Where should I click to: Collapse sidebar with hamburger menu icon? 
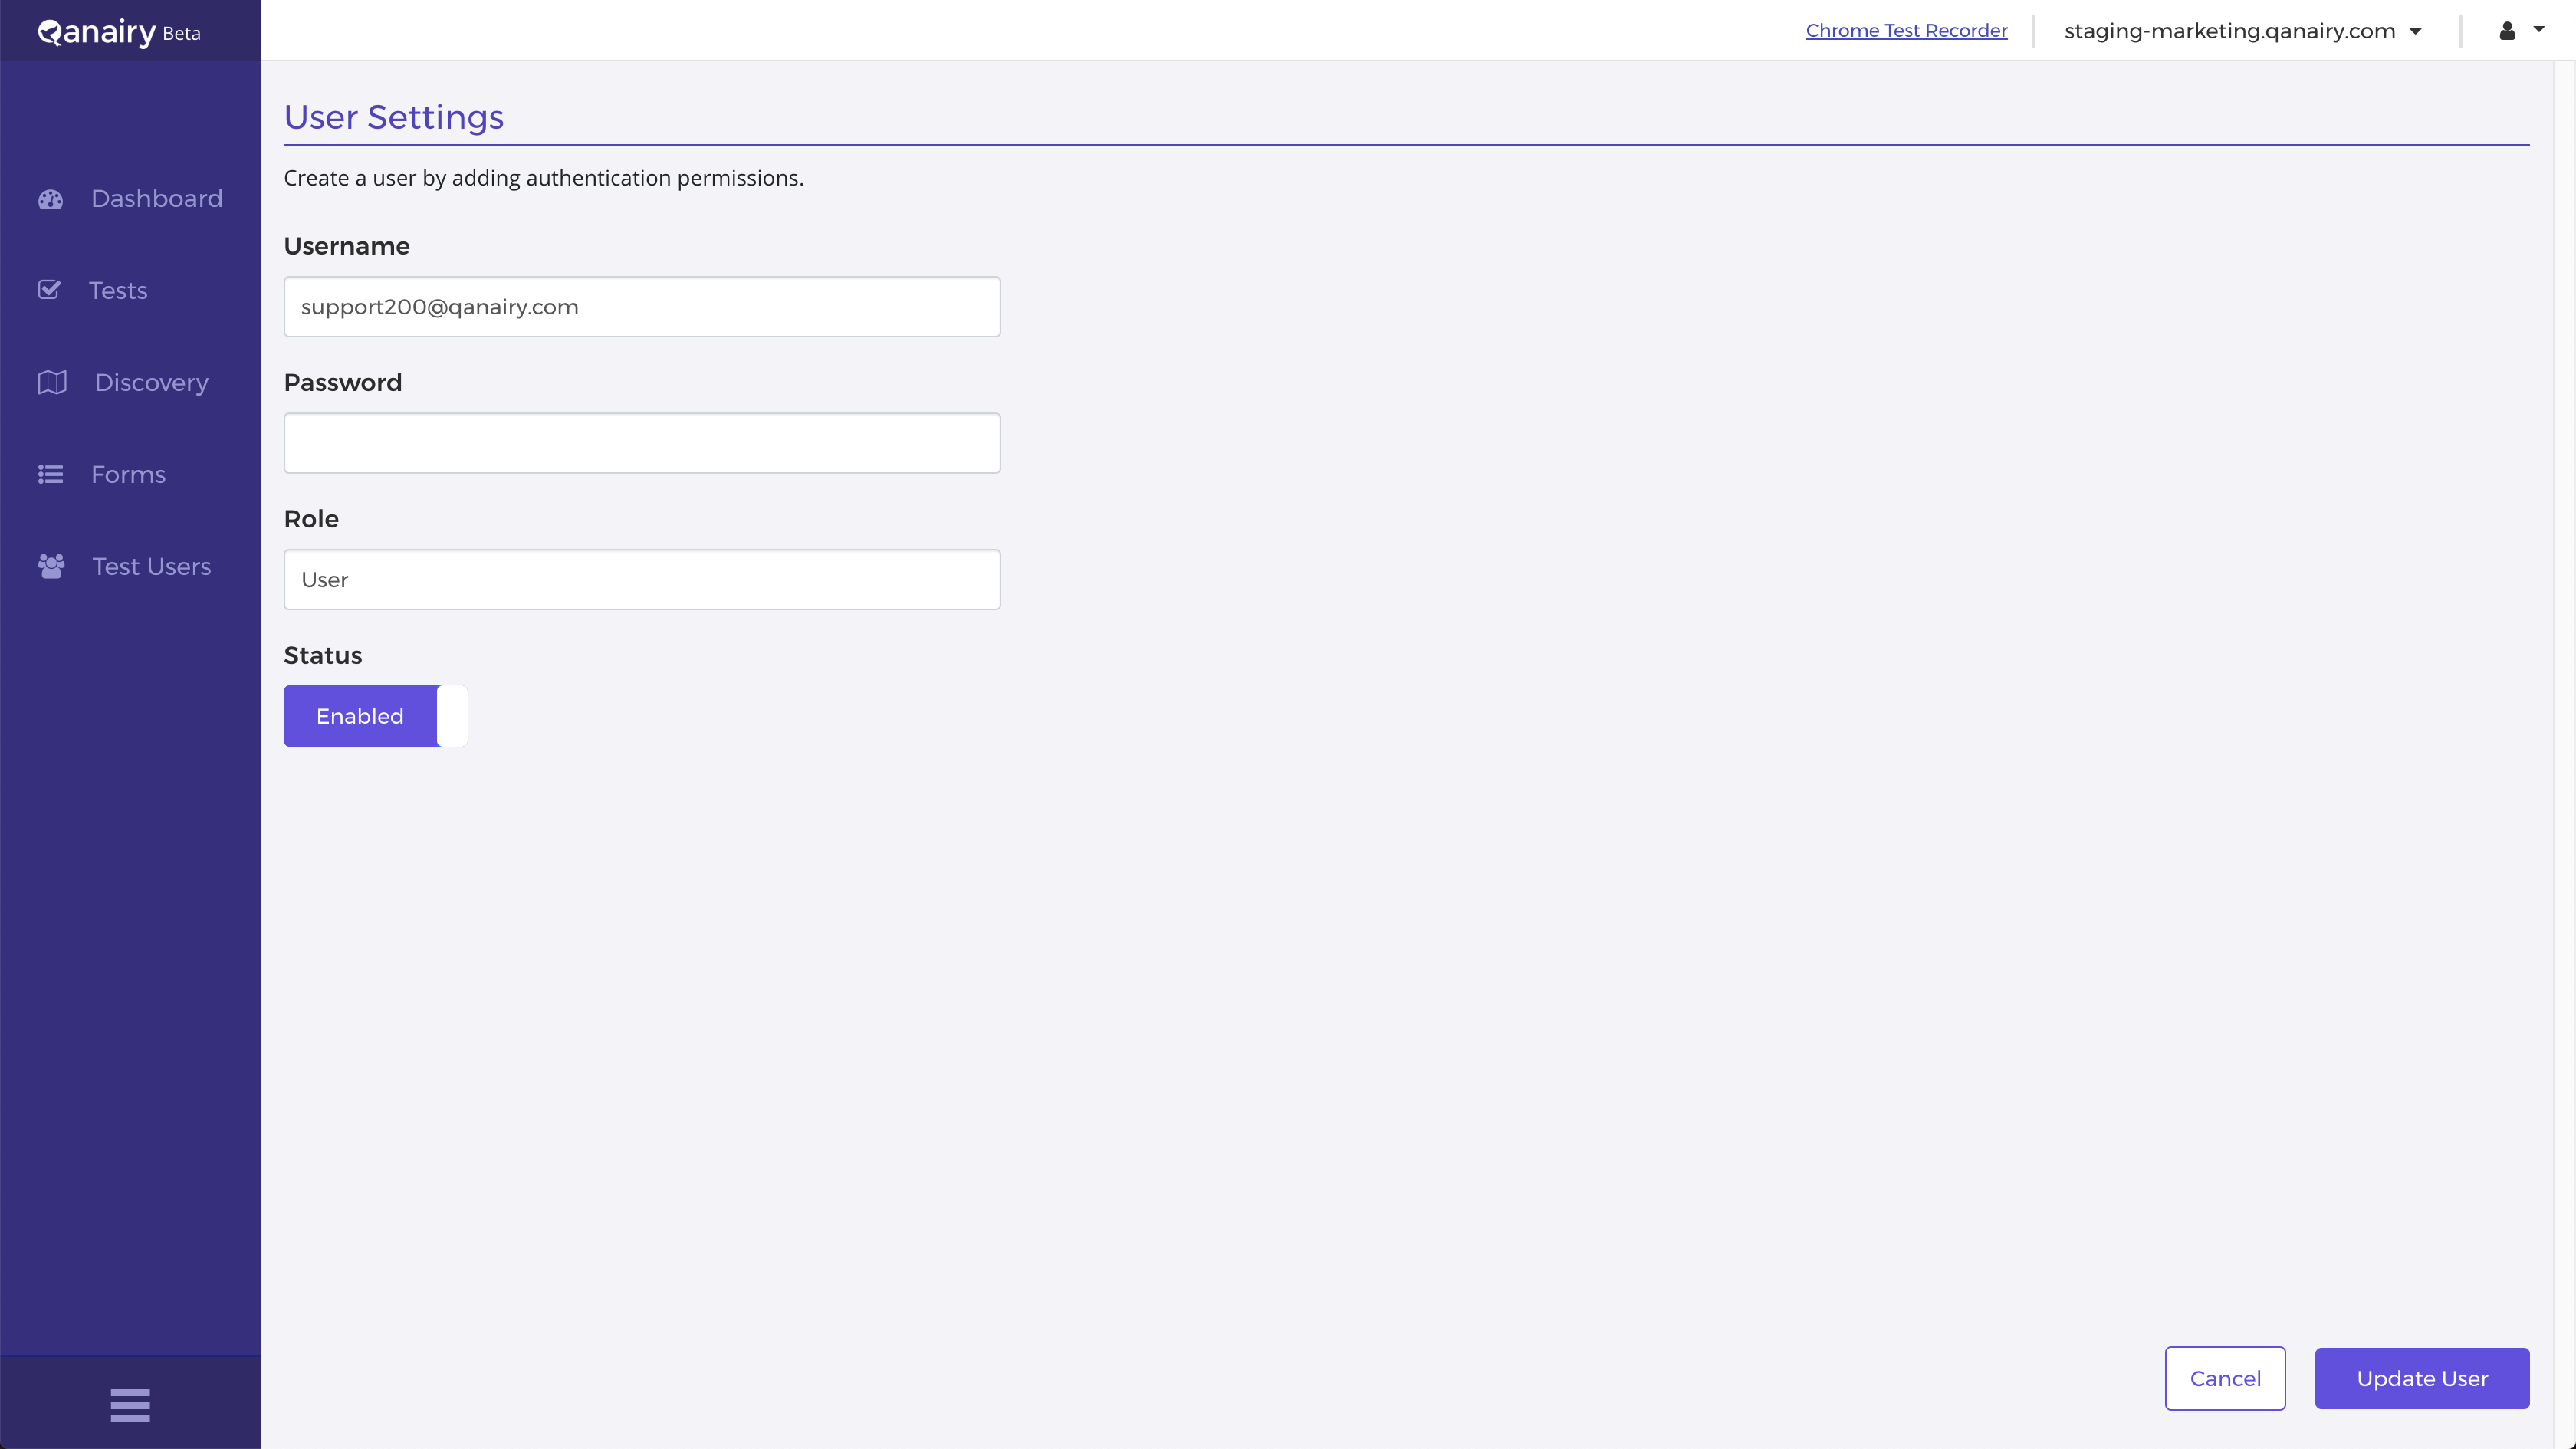click(x=130, y=1405)
